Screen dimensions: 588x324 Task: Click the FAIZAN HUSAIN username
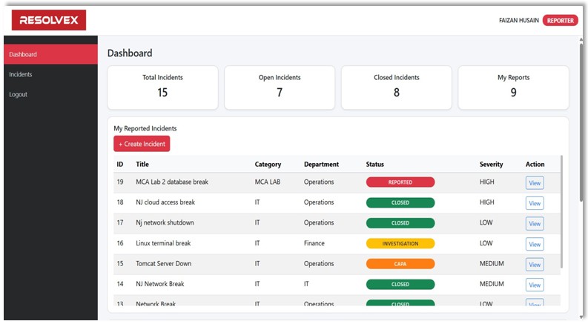pos(518,21)
